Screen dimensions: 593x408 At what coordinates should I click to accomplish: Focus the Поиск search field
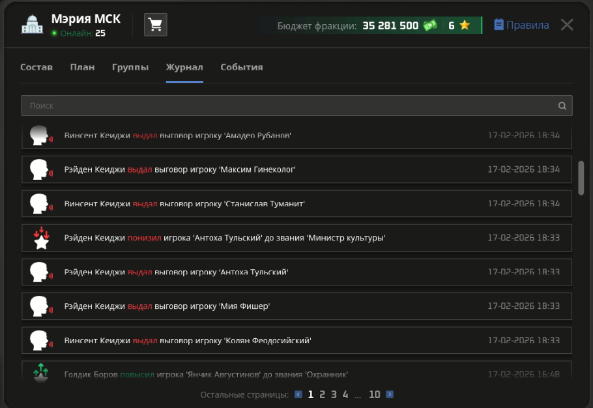pyautogui.click(x=287, y=106)
